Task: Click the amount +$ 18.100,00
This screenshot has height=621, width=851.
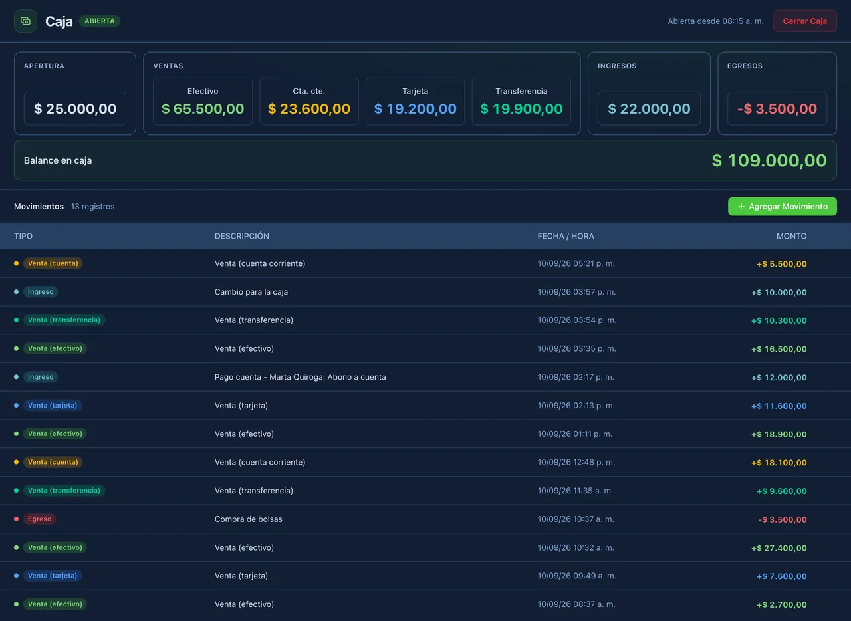Action: click(779, 463)
